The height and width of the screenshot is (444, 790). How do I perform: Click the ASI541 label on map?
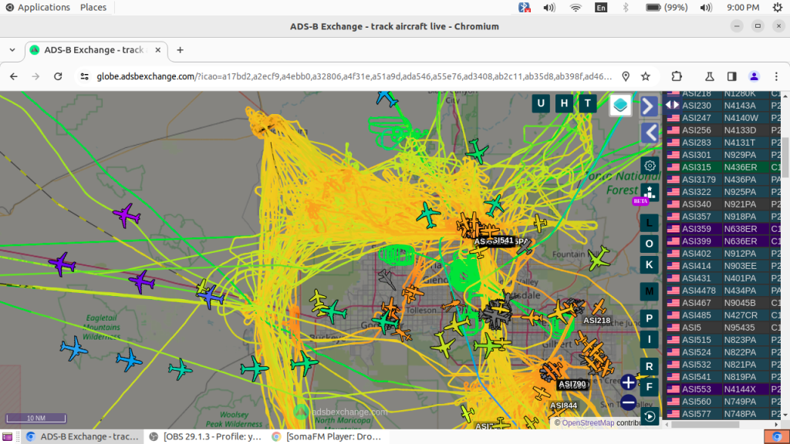point(501,240)
